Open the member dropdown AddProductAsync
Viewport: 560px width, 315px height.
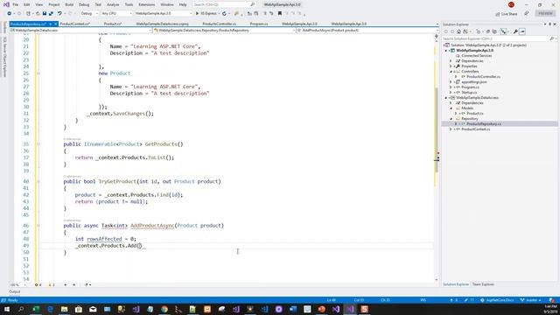(x=367, y=31)
